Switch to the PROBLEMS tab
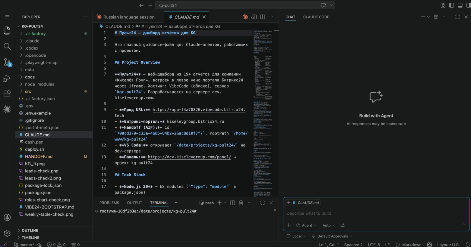The height and width of the screenshot is (247, 471). click(109, 203)
